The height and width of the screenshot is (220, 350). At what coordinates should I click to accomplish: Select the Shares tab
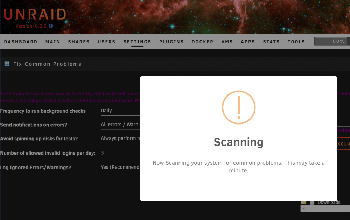[x=79, y=42]
